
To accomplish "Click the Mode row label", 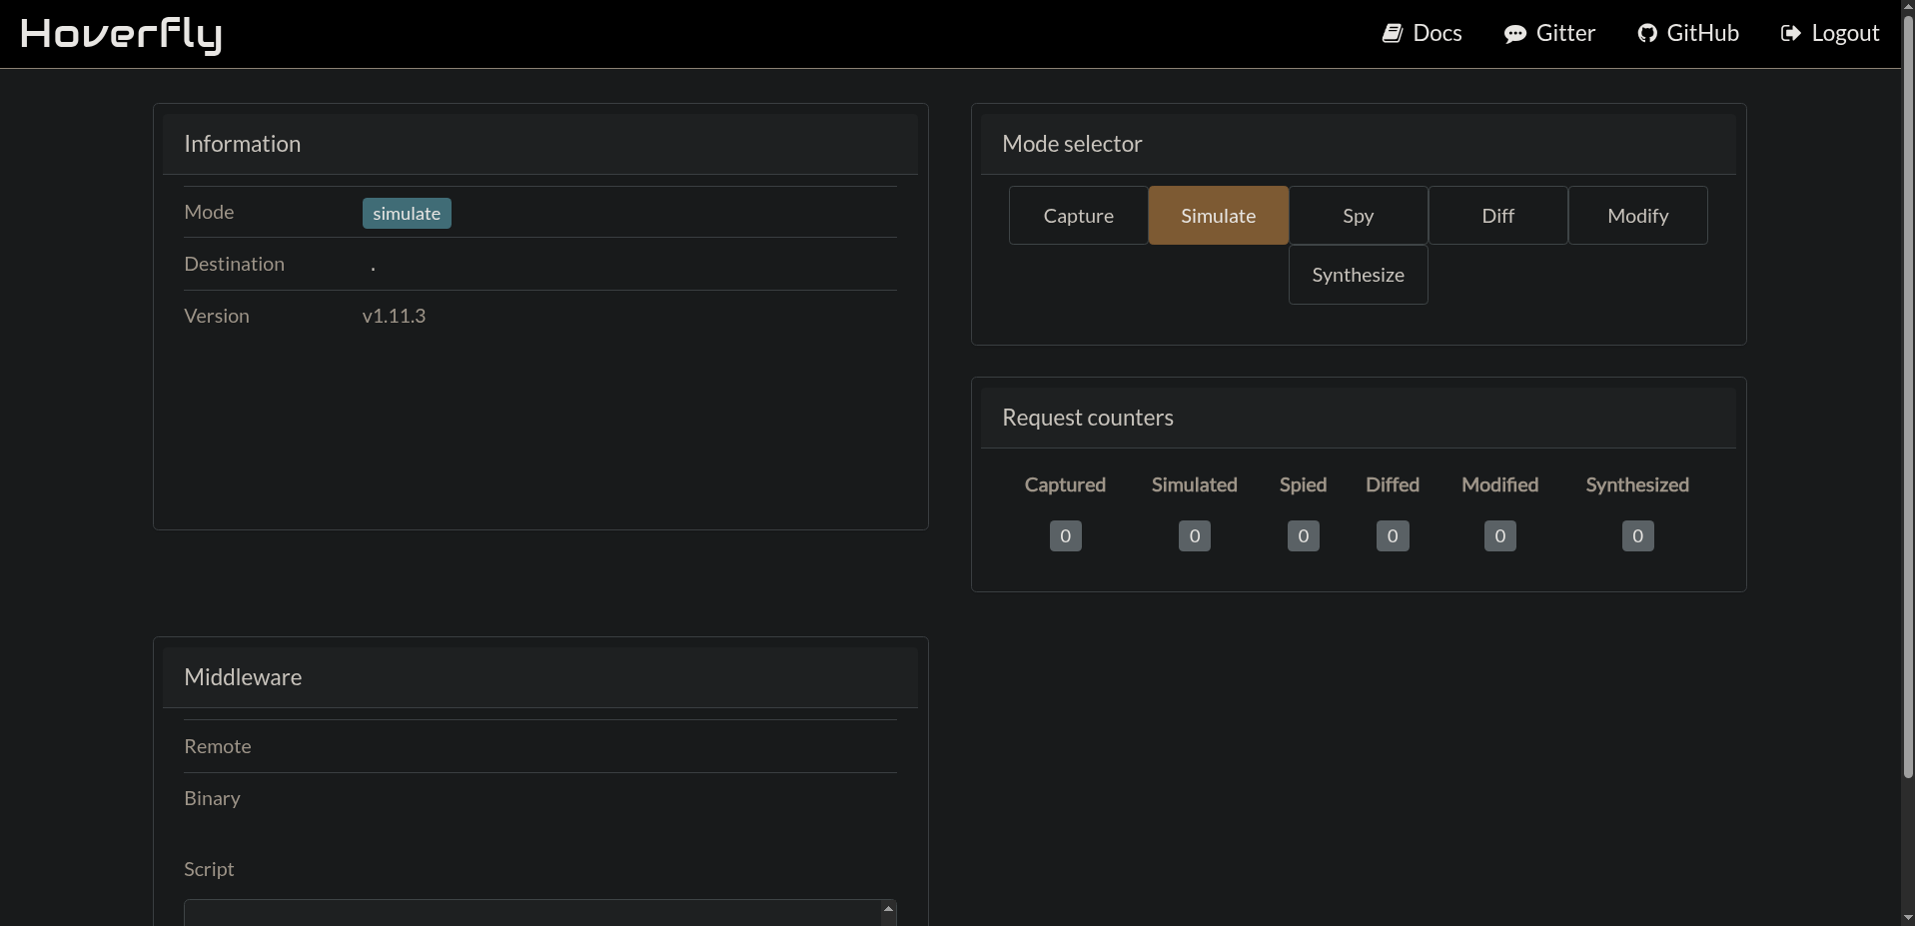I will [x=209, y=213].
